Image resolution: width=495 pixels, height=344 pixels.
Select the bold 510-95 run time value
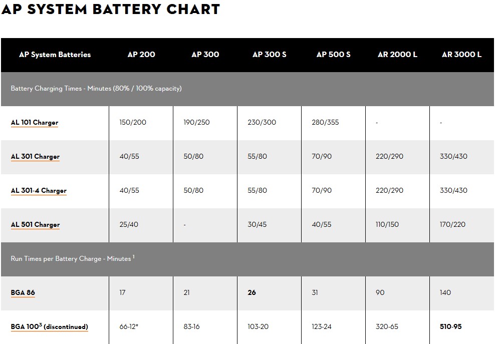[450, 327]
